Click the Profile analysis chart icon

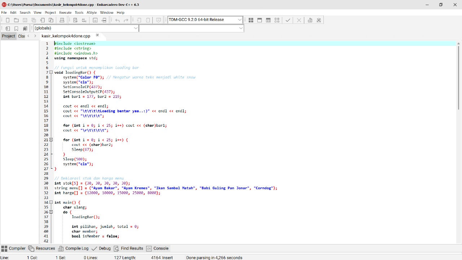tap(310, 20)
